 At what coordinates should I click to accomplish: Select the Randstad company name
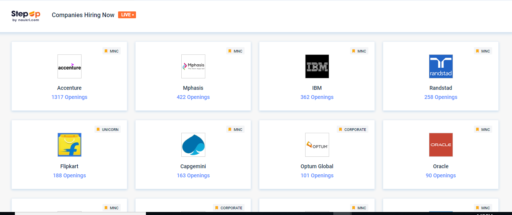pyautogui.click(x=441, y=88)
